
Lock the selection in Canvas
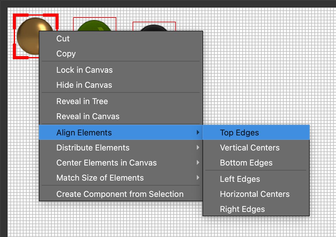click(84, 70)
